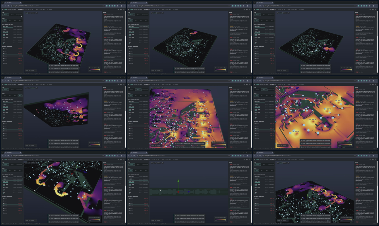Select hot part Q4 in the center window

139,126
